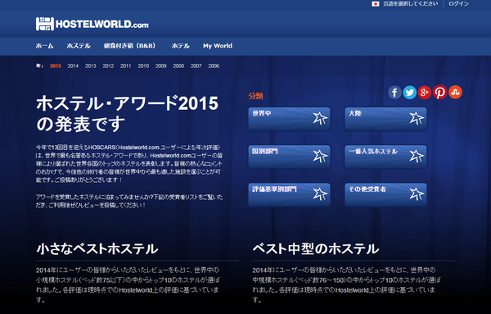The image size is (491, 314).
Task: Open the 大陸 category button
Action: pos(385,119)
